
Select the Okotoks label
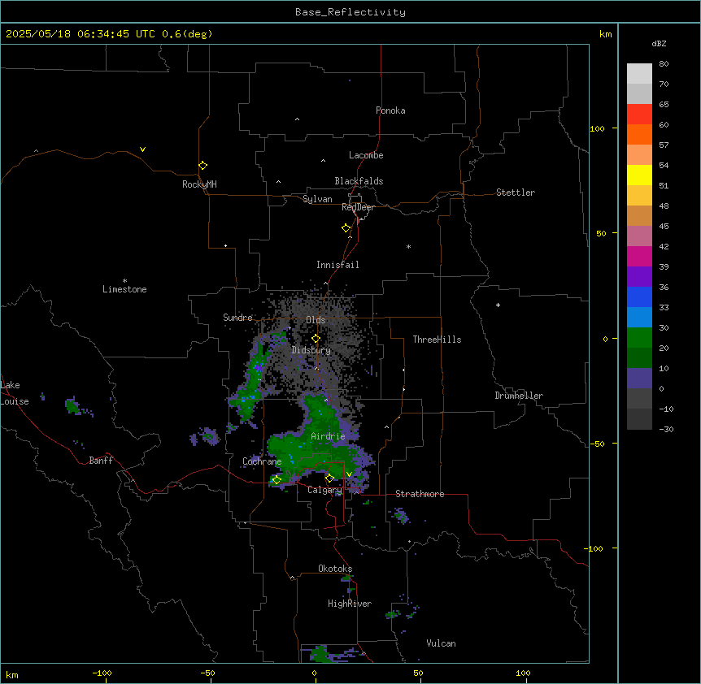pos(335,569)
